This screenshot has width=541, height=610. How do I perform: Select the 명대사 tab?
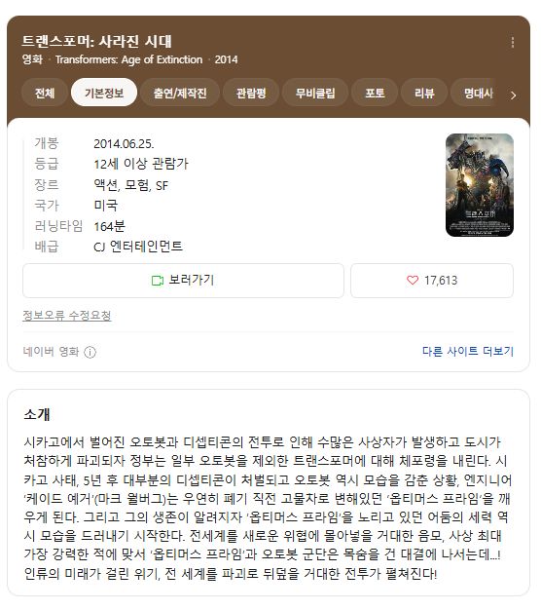(479, 93)
